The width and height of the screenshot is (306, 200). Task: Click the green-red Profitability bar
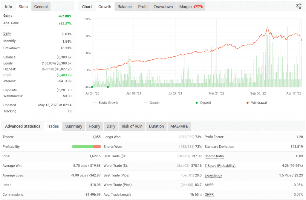click(x=86, y=147)
